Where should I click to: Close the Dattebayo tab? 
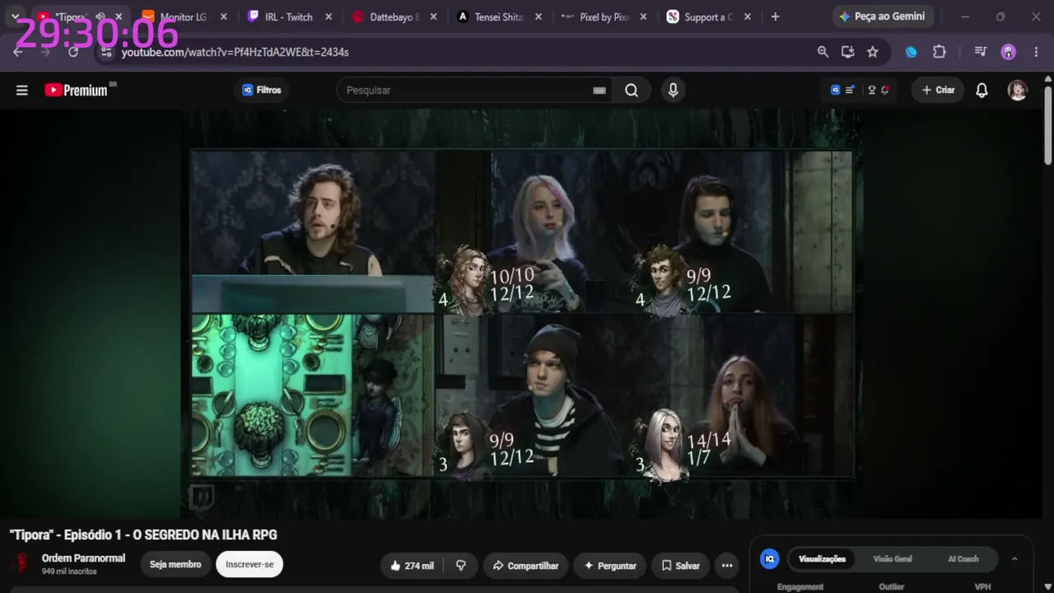(x=434, y=17)
